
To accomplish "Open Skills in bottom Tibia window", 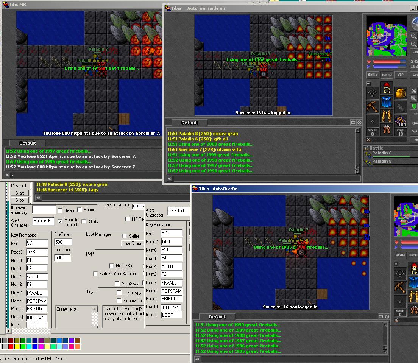I will (400, 255).
